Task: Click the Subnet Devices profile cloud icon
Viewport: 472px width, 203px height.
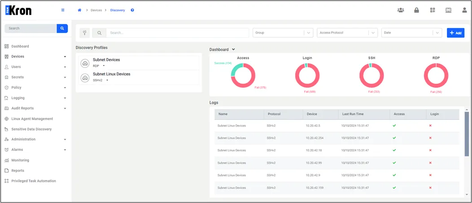Action: (85, 63)
